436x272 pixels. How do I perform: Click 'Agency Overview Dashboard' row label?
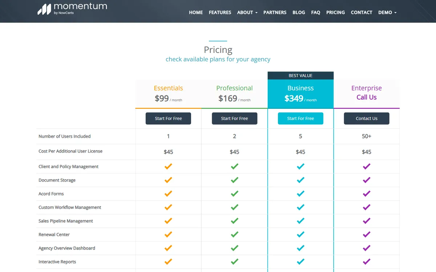click(x=67, y=248)
